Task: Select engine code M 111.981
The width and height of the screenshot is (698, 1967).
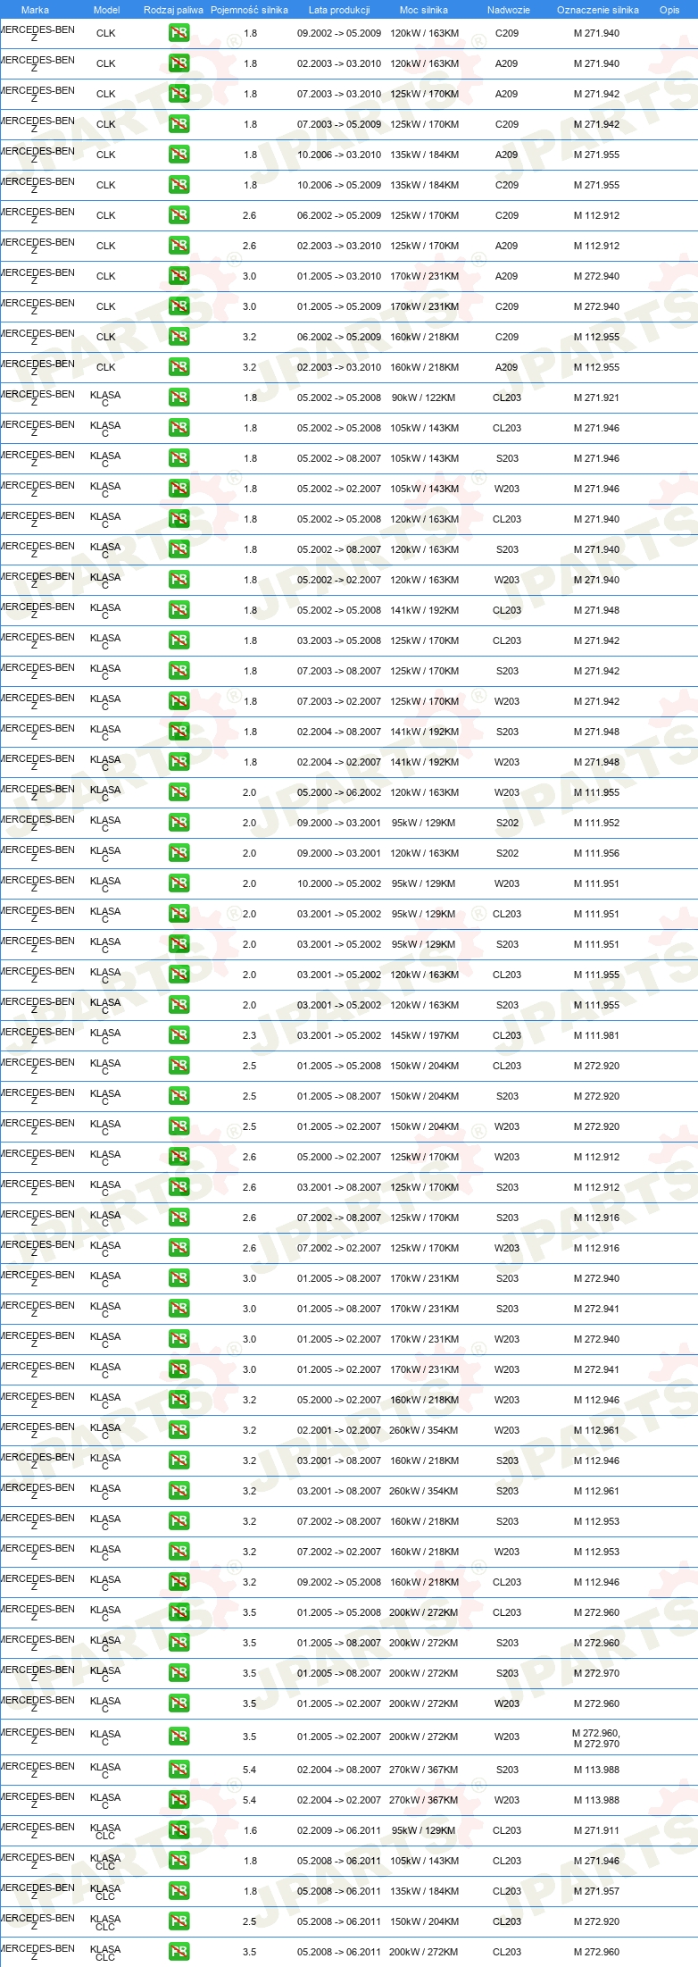Action: 596,1035
